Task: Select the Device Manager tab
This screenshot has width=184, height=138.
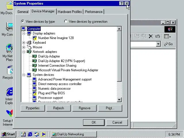Action: click(43, 11)
